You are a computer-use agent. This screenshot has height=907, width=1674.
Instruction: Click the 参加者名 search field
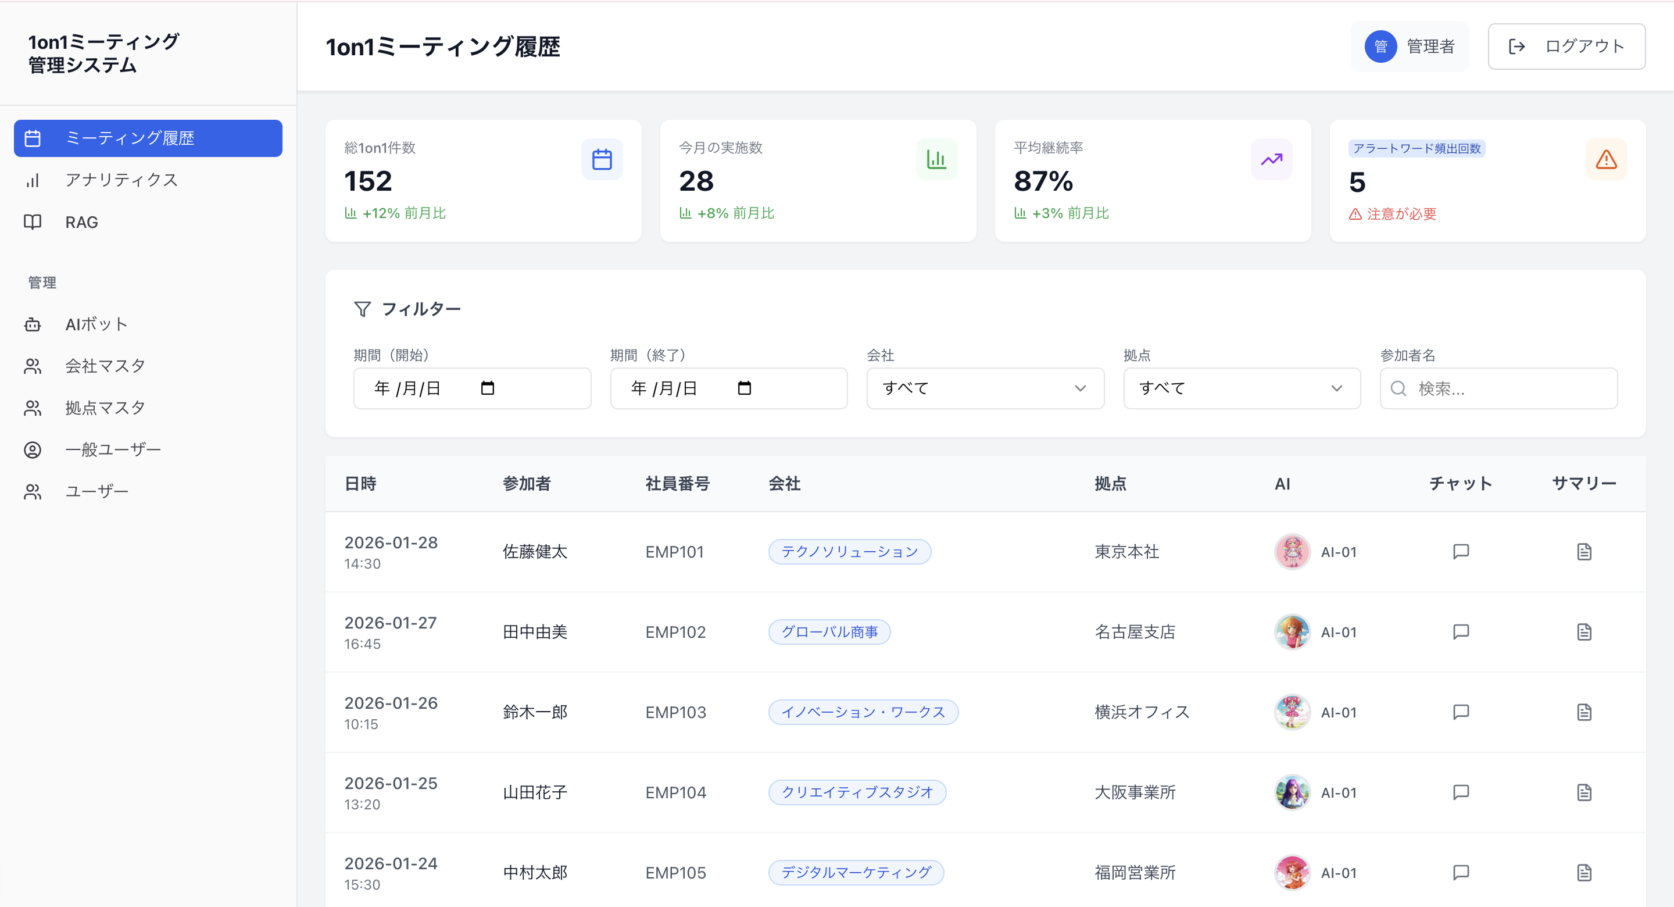(1498, 388)
